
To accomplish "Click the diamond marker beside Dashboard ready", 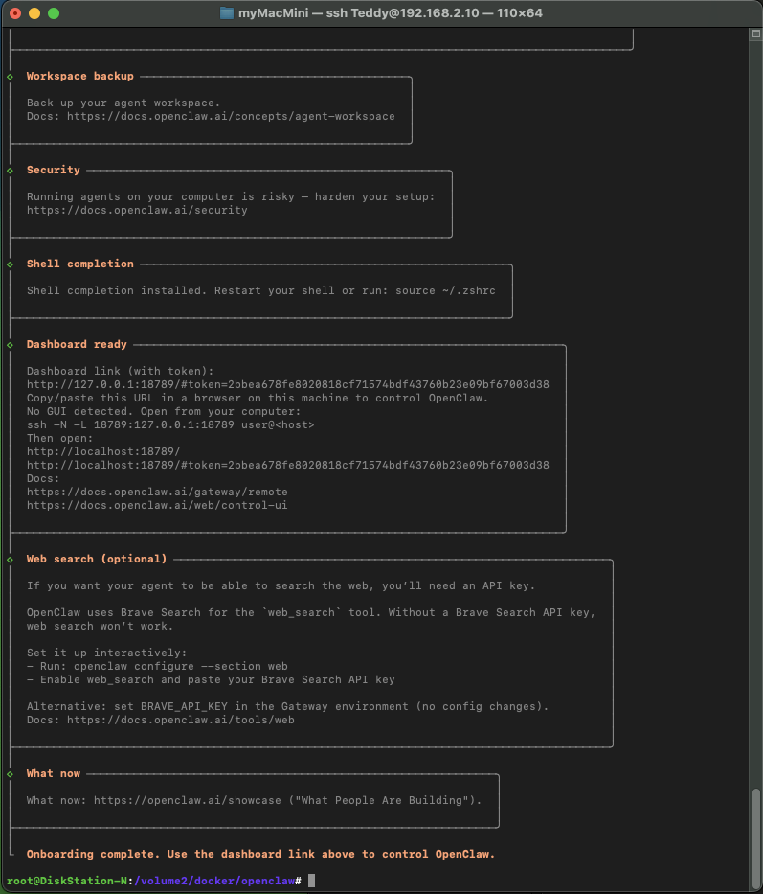I will (10, 345).
